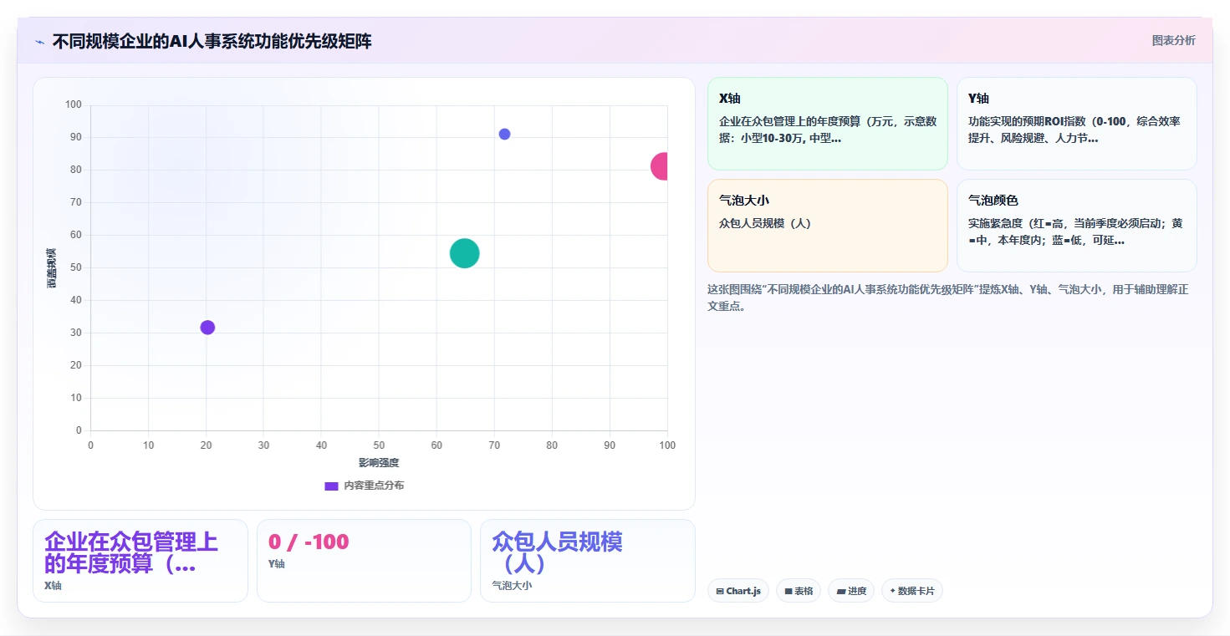Click the 数据卡片 tag sparkle icon
This screenshot has height=636, width=1230.
(892, 591)
